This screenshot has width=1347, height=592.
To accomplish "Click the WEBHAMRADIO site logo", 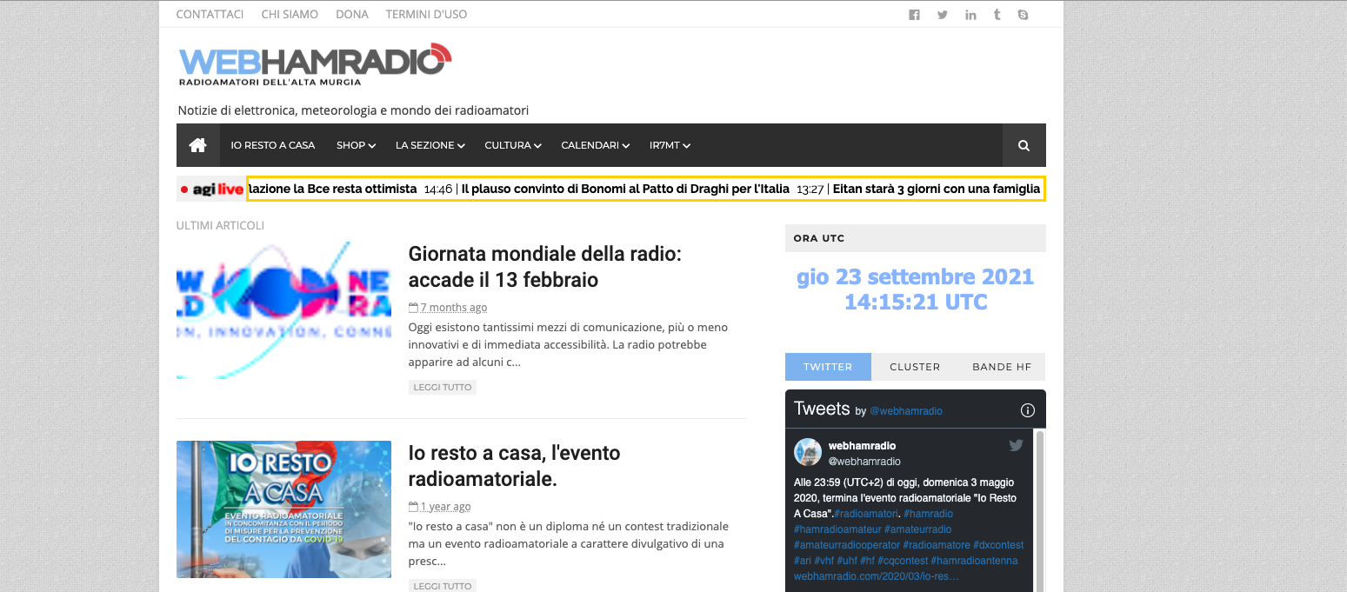I will pos(315,63).
